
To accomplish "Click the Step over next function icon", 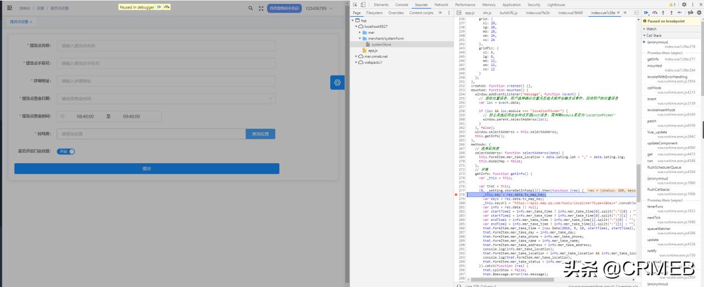I will (x=655, y=12).
